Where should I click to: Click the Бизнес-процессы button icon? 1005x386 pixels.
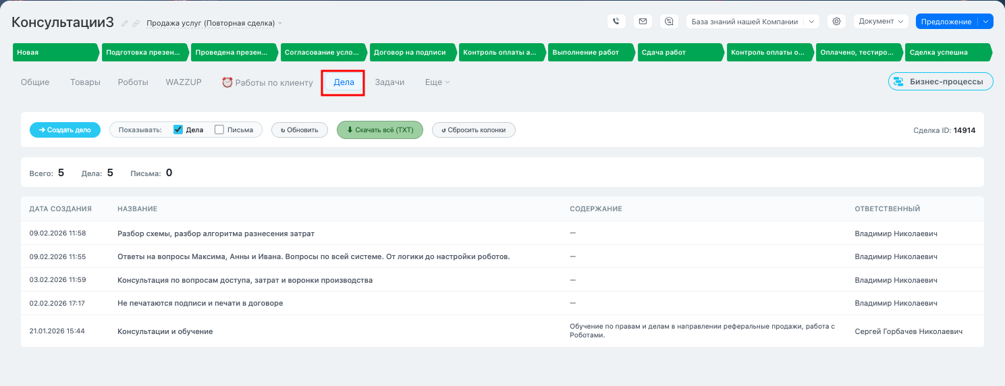click(x=898, y=82)
